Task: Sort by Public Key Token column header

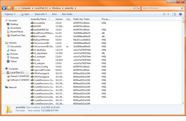Action: coord(86,19)
